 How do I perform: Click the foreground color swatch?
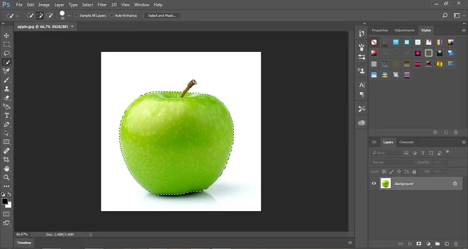click(5, 201)
